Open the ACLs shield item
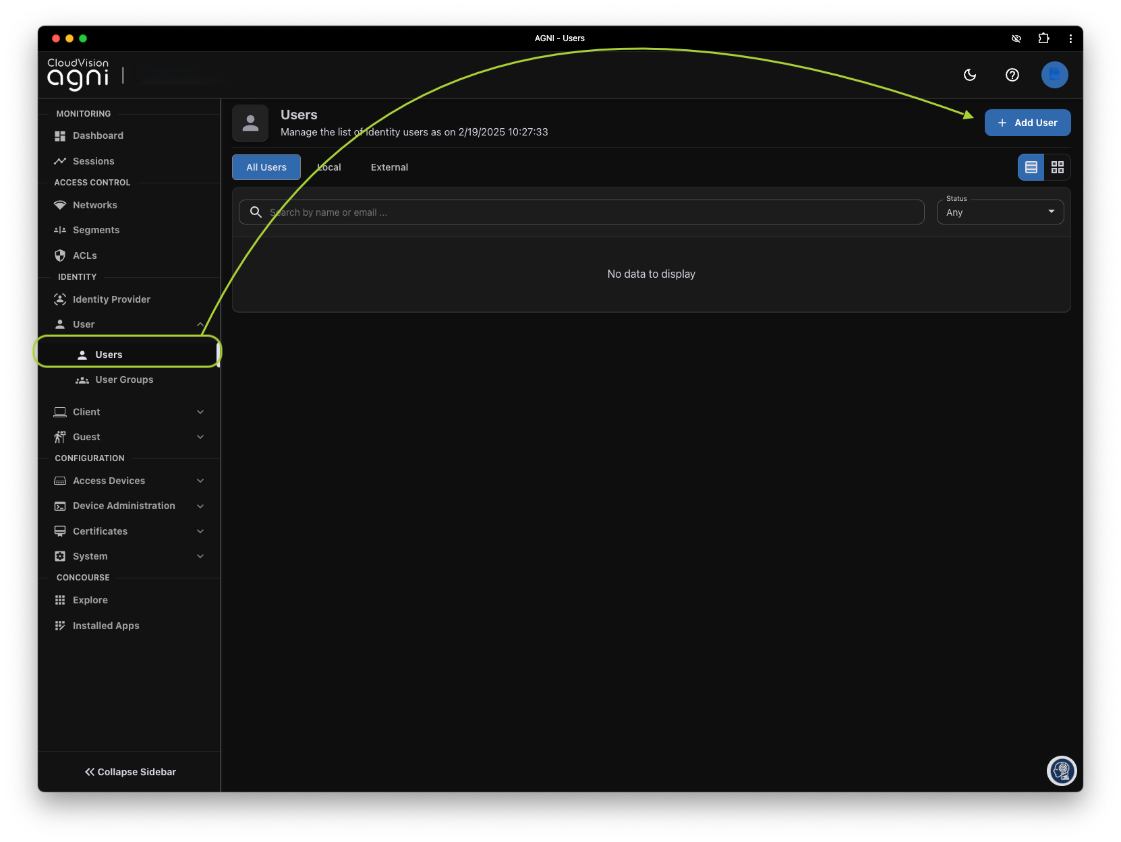This screenshot has width=1121, height=842. point(84,255)
